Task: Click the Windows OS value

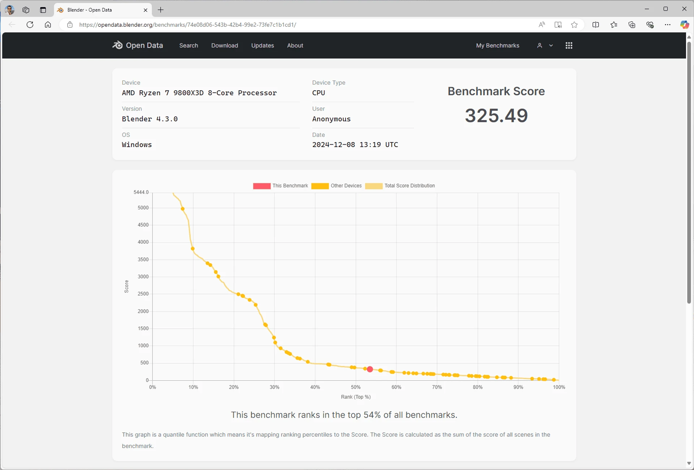Action: 137,145
